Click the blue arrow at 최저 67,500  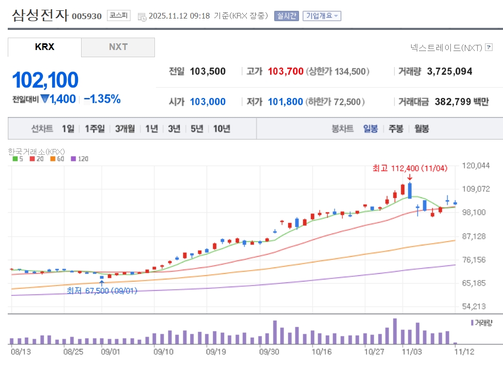(102, 282)
